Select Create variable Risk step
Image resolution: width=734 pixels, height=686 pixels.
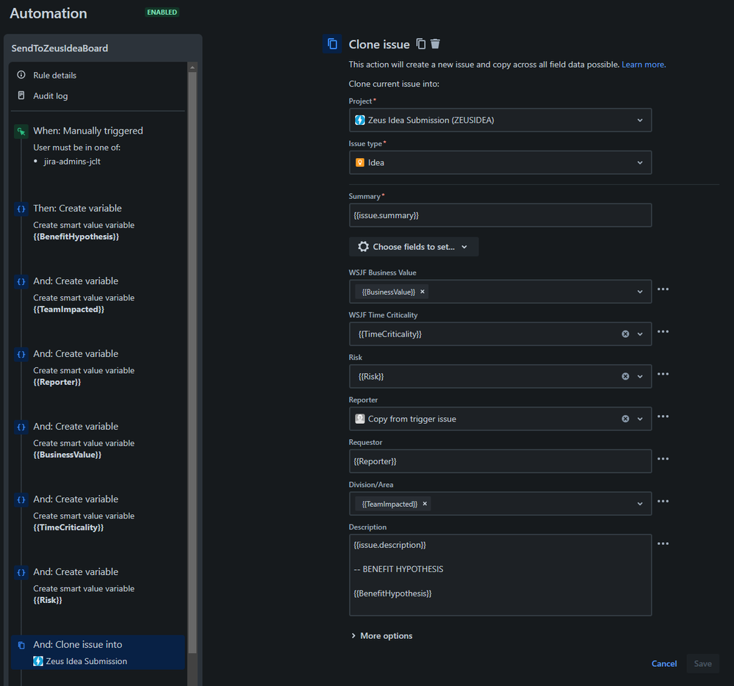[98, 586]
